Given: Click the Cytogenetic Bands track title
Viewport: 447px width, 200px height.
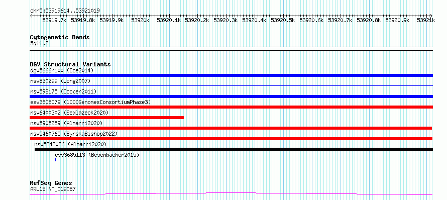Looking at the screenshot, I should [x=60, y=37].
